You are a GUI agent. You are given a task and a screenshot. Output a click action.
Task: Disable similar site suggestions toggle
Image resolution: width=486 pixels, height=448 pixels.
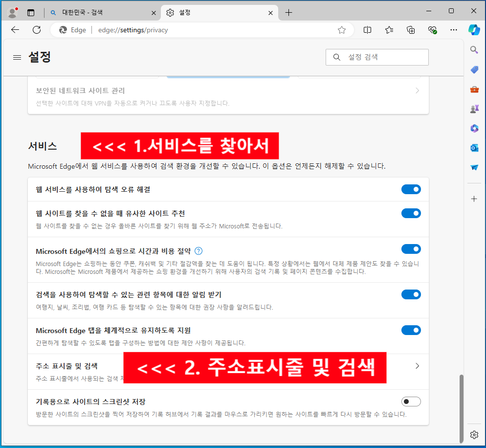click(411, 213)
